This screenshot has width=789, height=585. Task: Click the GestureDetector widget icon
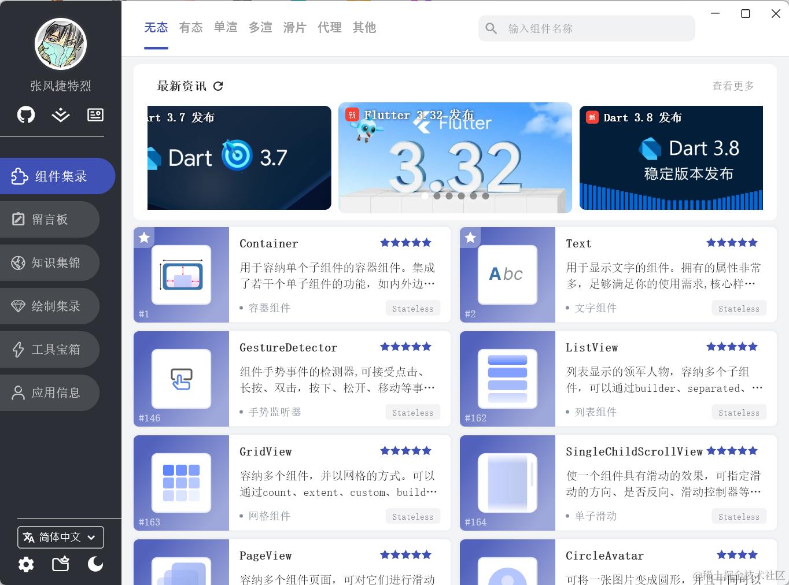(181, 379)
